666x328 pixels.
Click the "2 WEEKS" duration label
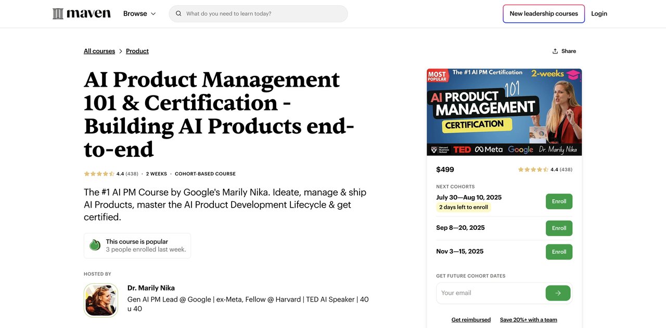point(157,174)
